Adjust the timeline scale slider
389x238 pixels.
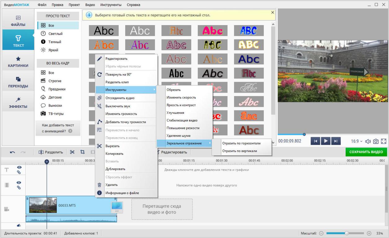(347, 233)
